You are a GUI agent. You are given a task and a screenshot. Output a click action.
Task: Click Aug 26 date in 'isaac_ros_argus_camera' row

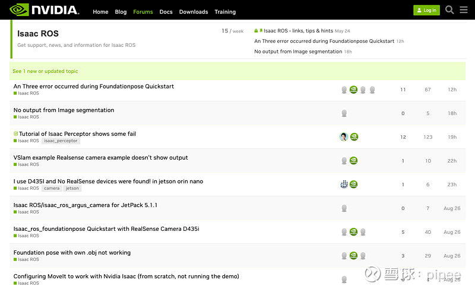(x=452, y=208)
